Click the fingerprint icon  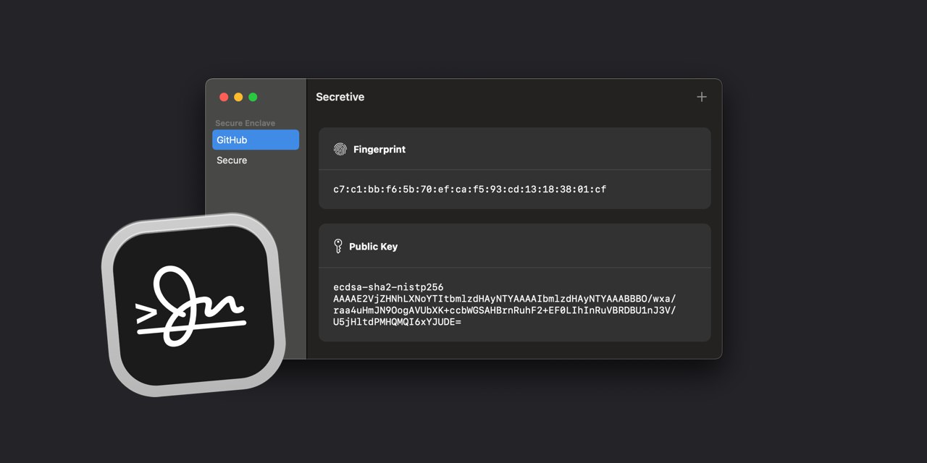340,149
